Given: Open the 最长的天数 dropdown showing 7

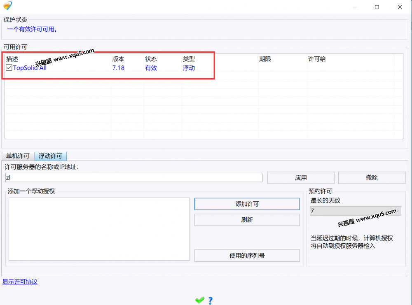Looking at the screenshot, I should [355, 211].
